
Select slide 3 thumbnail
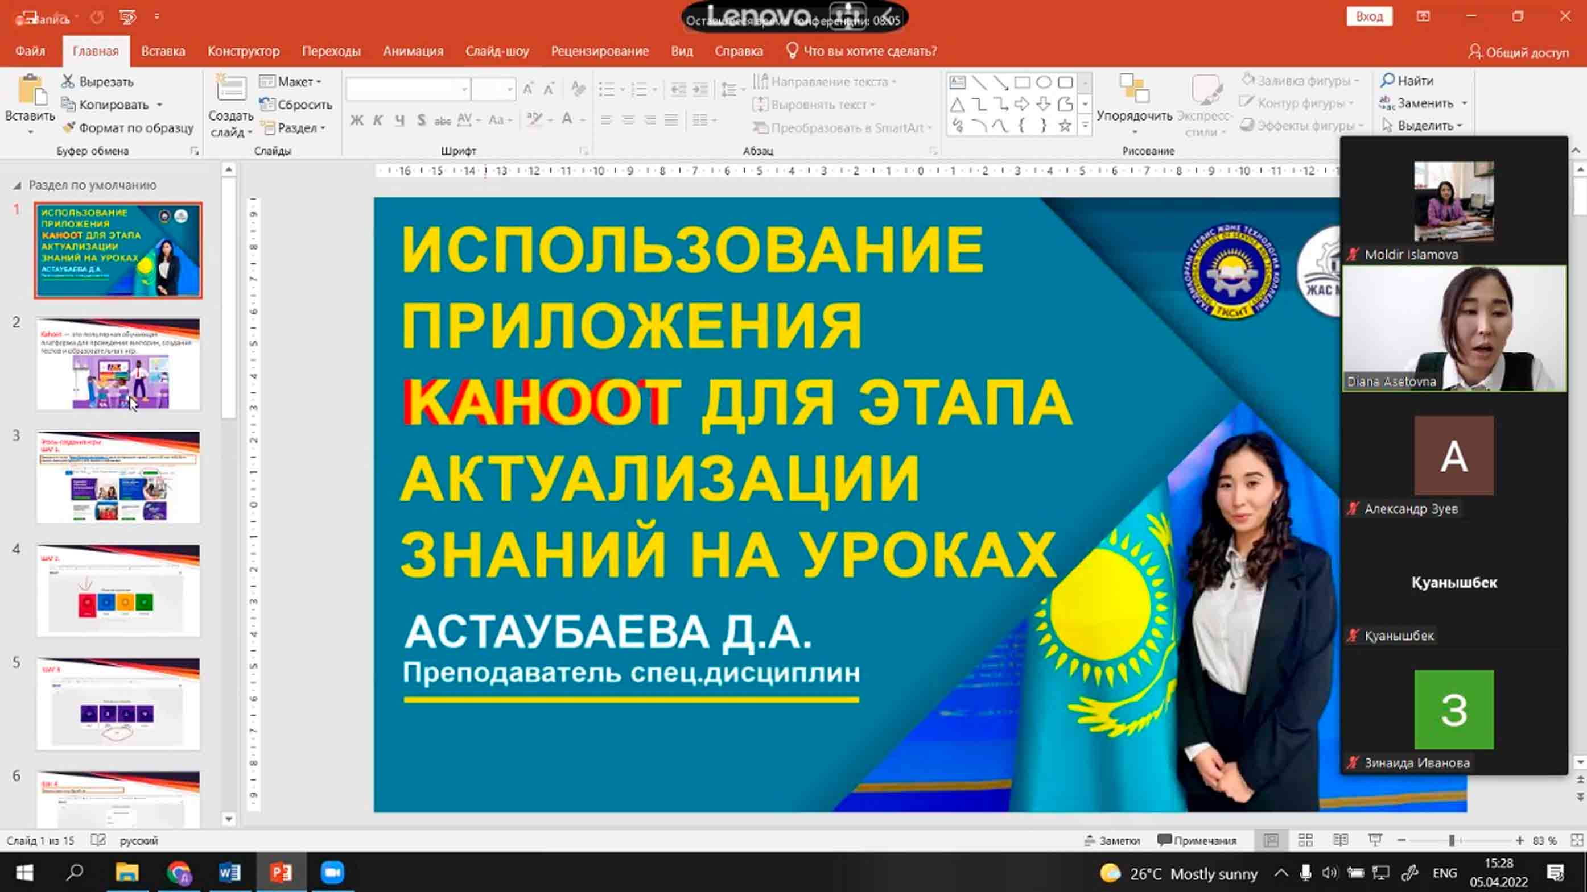[118, 477]
